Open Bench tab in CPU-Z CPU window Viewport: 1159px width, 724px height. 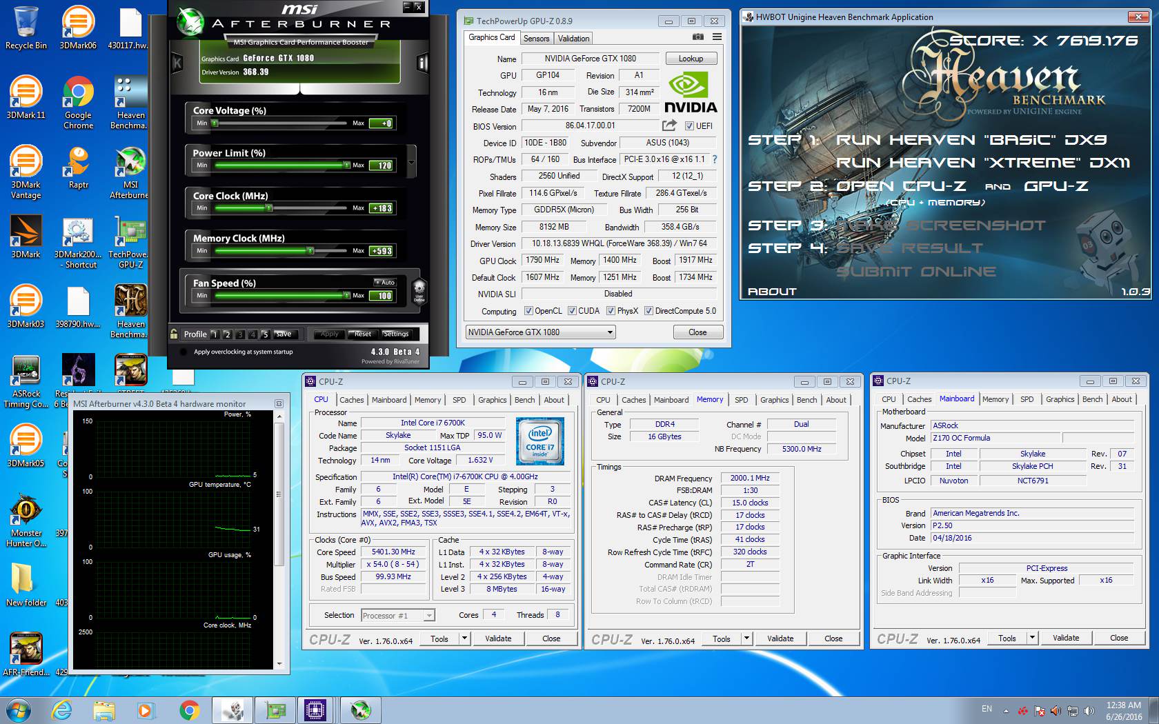(524, 400)
